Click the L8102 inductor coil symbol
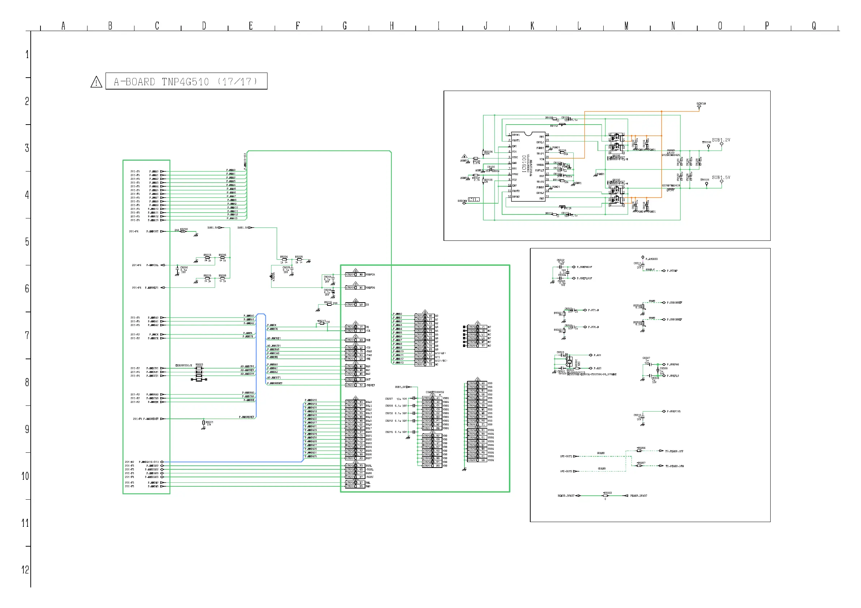Screen dimensions: 861x608 671,151
